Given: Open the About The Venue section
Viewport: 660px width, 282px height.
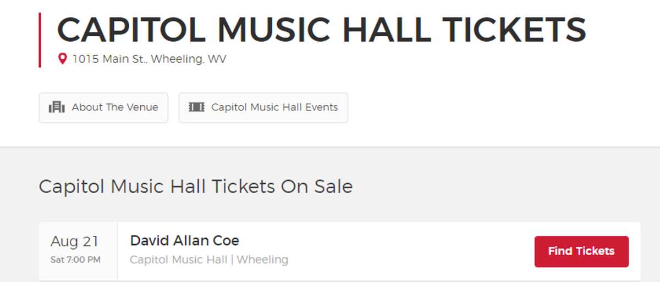Looking at the screenshot, I should click(103, 108).
